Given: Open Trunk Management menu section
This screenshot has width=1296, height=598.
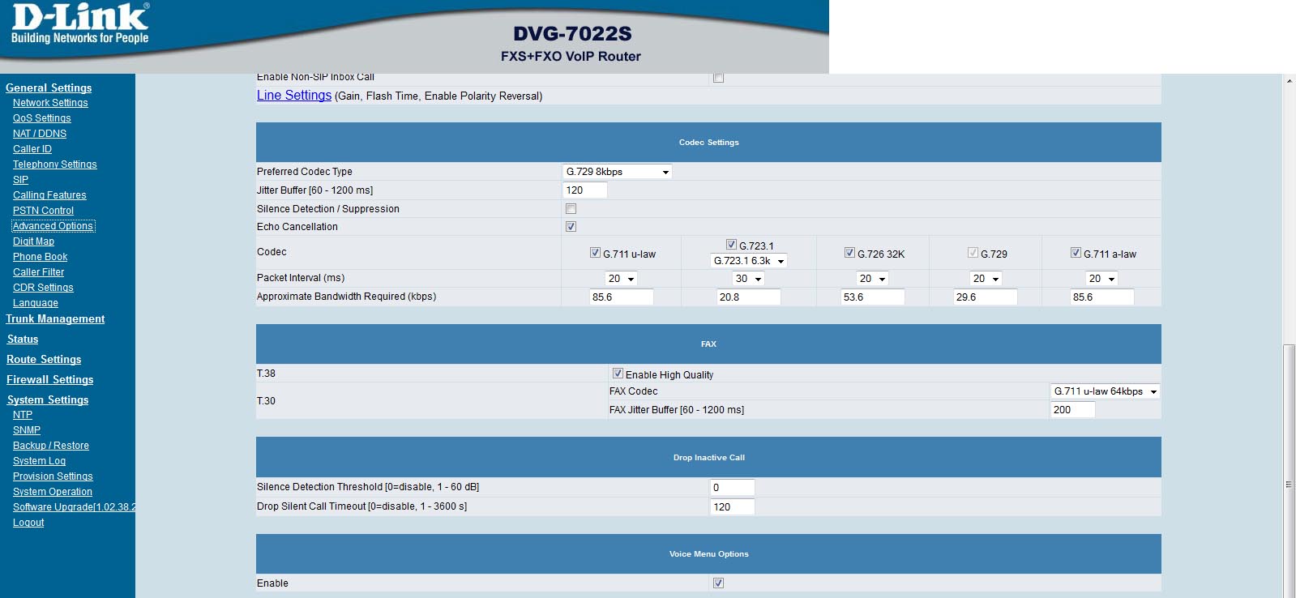Looking at the screenshot, I should (55, 319).
